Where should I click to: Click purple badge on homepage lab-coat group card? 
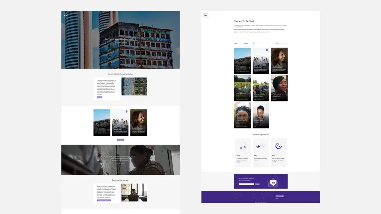tap(127, 111)
